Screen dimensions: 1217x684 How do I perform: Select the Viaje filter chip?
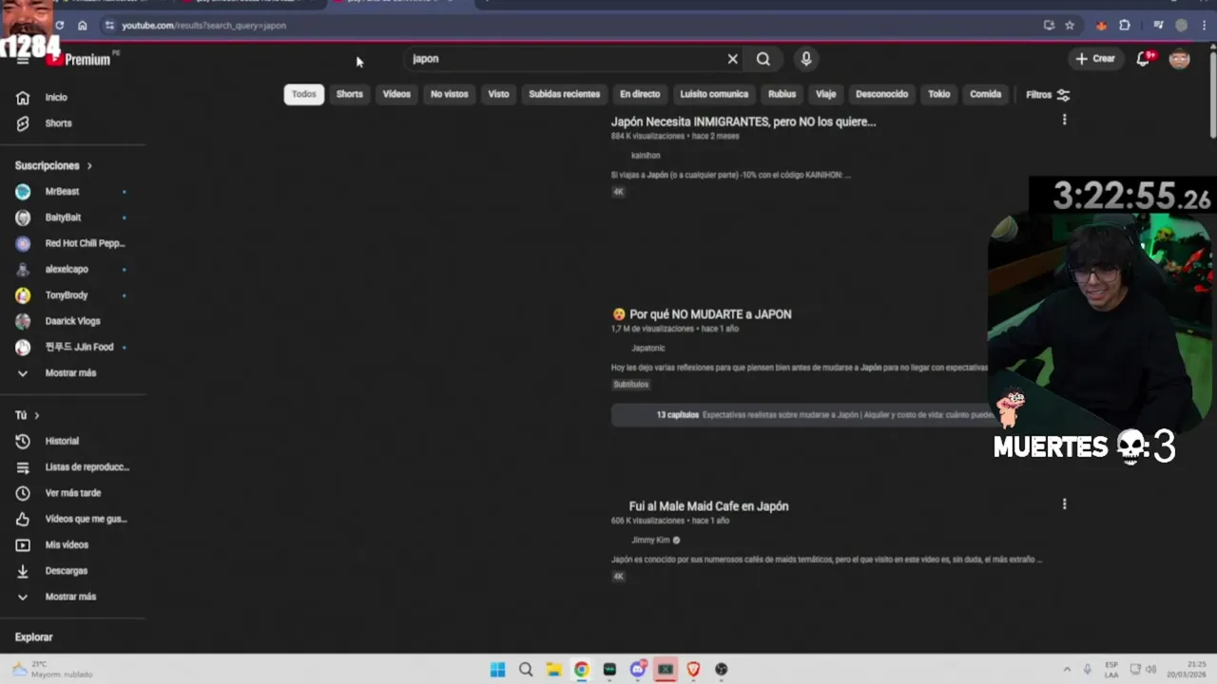coord(825,94)
